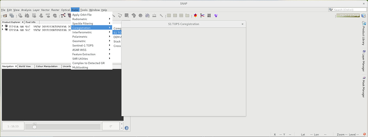Open the Mask Manager side panel
This screenshot has width=368, height=137.
pos(364,87)
